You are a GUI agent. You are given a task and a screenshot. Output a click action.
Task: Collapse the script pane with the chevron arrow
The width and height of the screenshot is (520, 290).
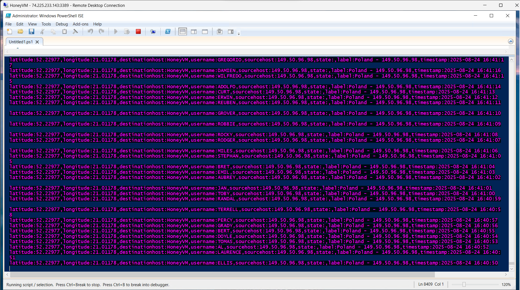coord(511,41)
